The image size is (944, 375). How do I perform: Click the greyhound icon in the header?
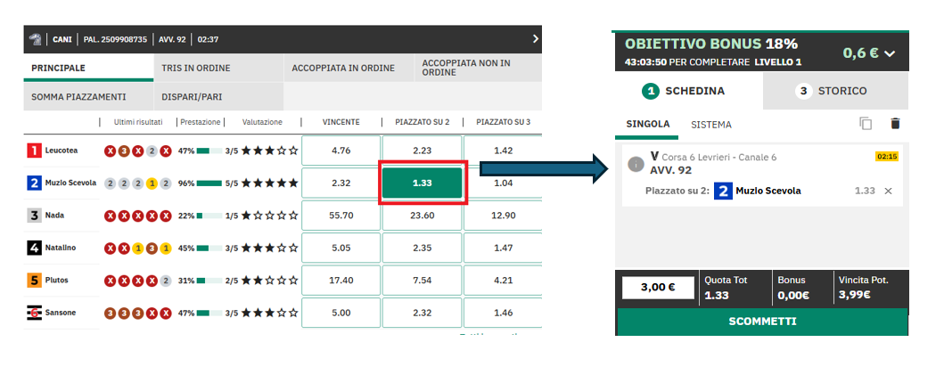pyautogui.click(x=36, y=39)
